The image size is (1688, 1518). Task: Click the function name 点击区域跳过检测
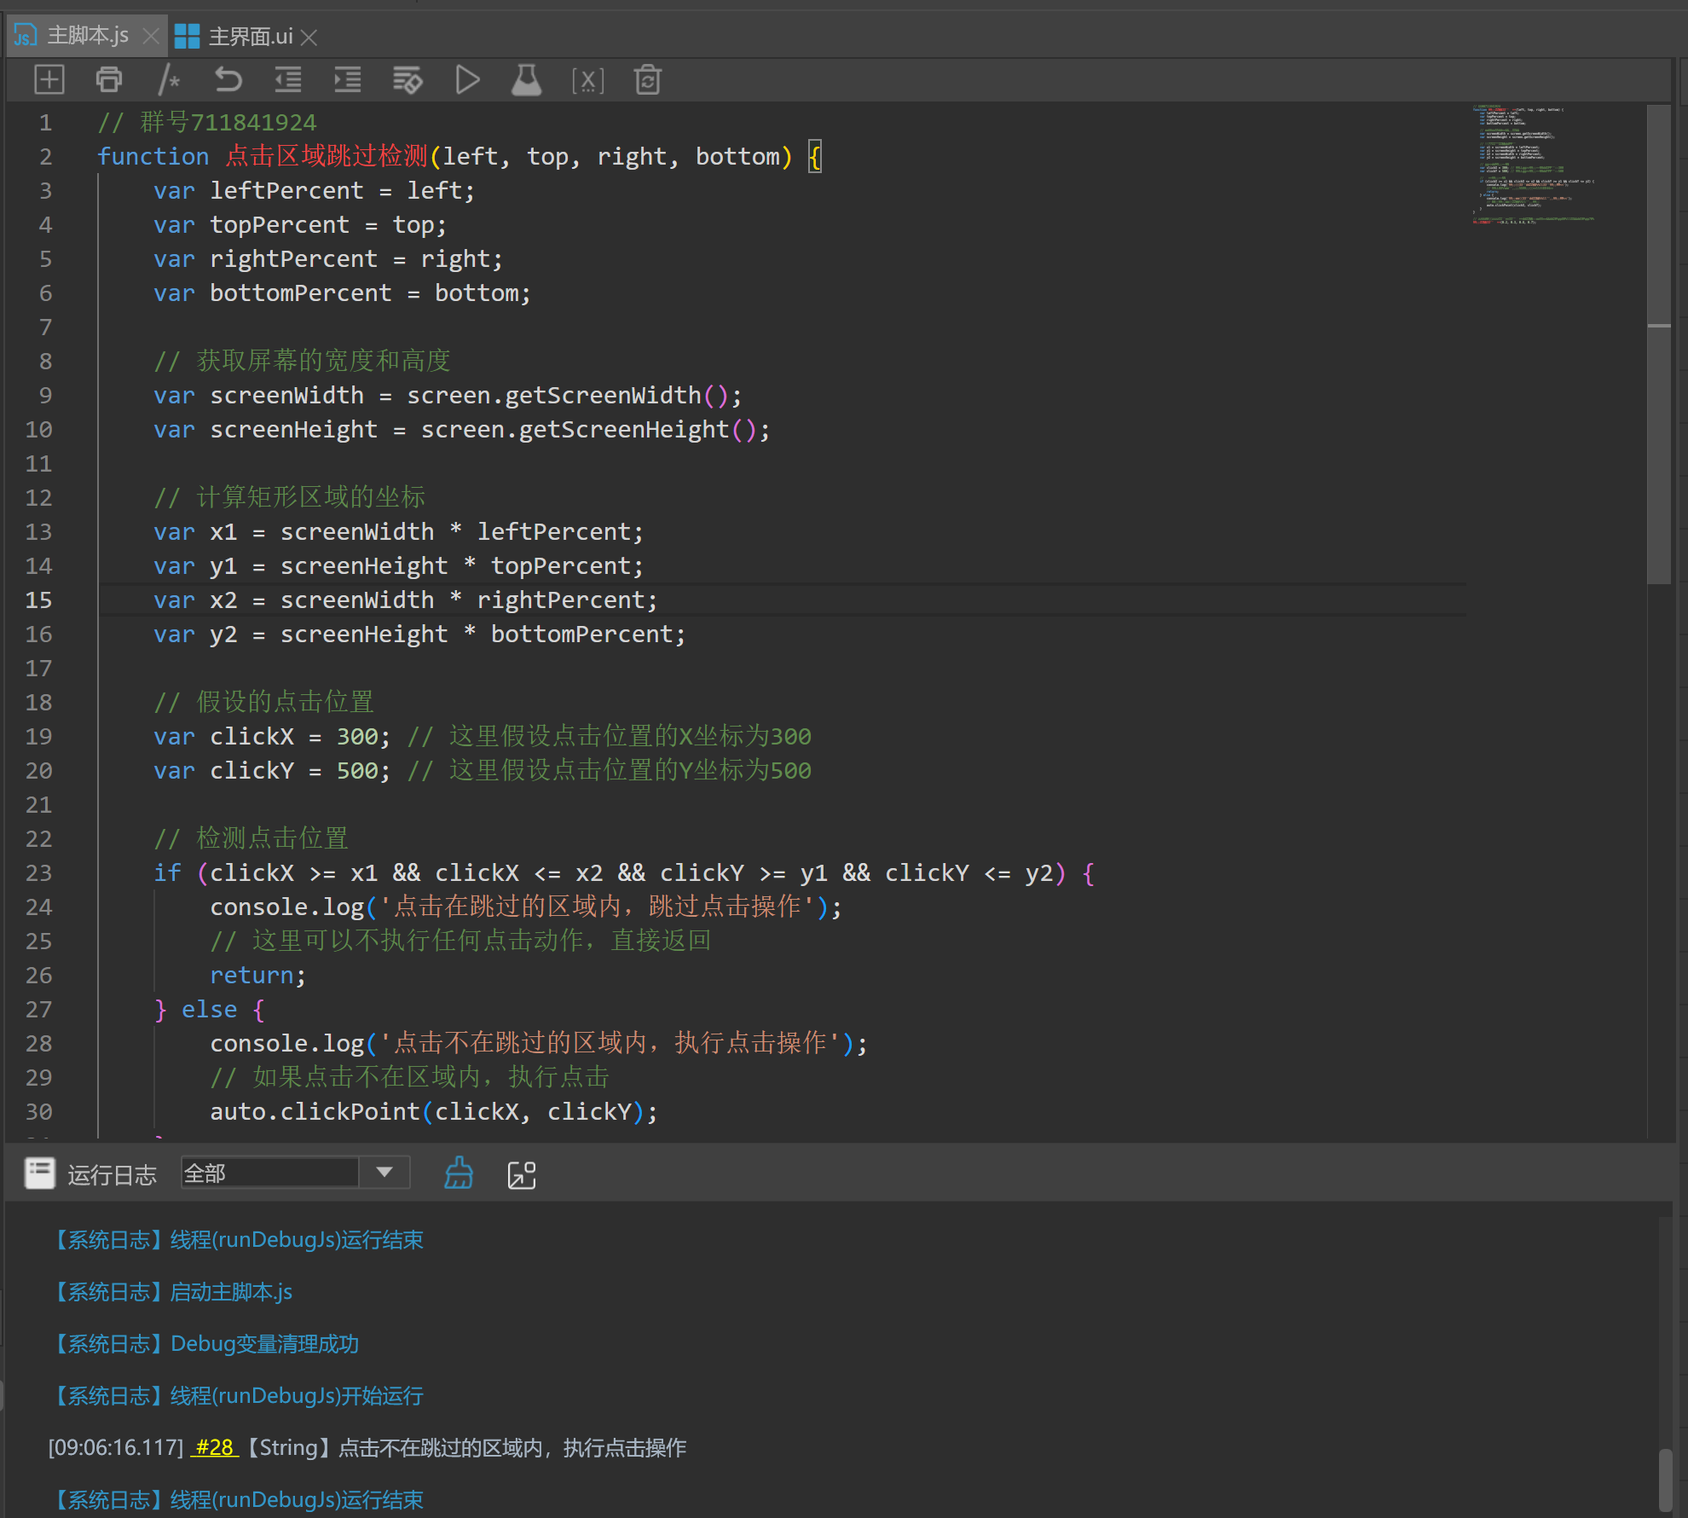click(326, 156)
